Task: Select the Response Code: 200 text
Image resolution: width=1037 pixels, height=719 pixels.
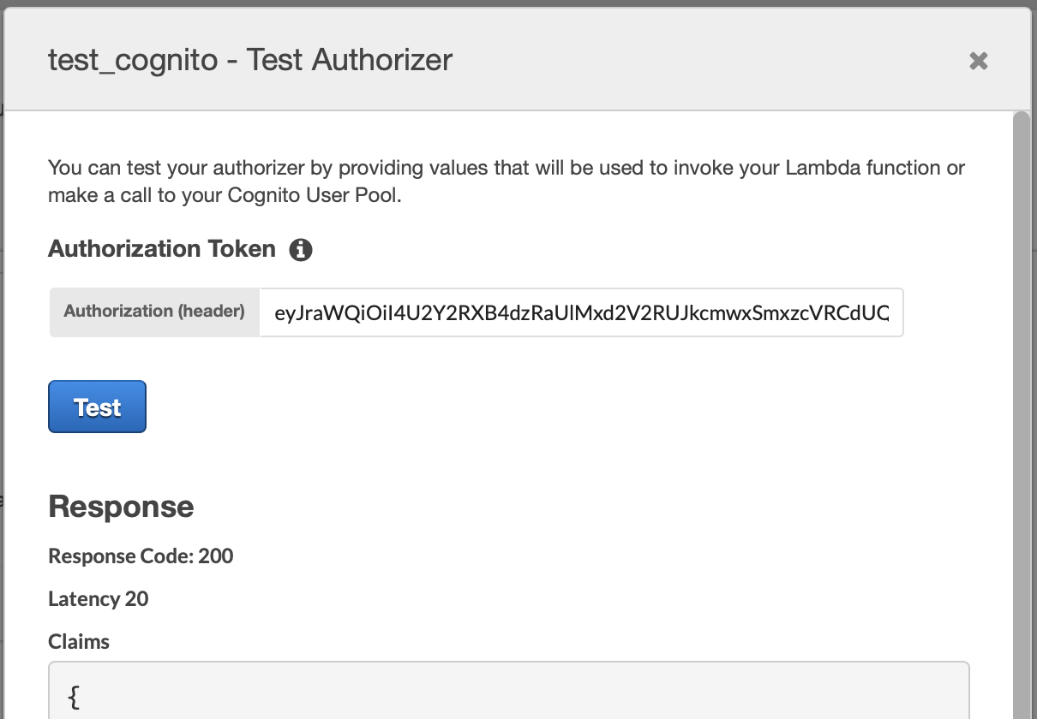Action: pos(141,556)
